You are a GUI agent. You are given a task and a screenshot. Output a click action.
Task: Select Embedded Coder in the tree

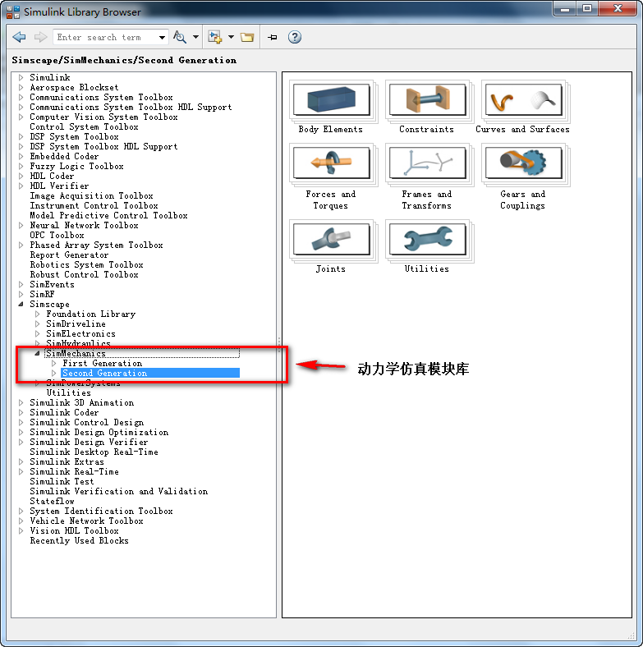(64, 156)
